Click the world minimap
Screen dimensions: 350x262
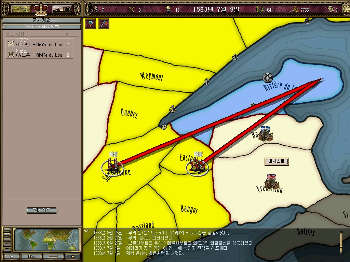(x=46, y=239)
